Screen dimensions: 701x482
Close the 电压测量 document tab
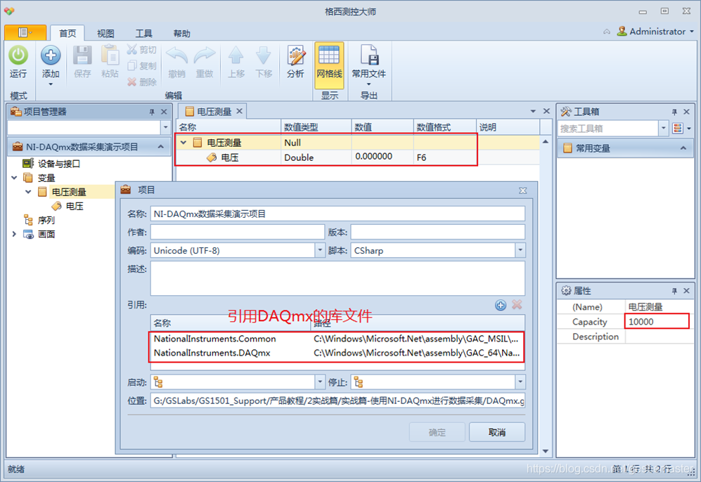pos(240,111)
